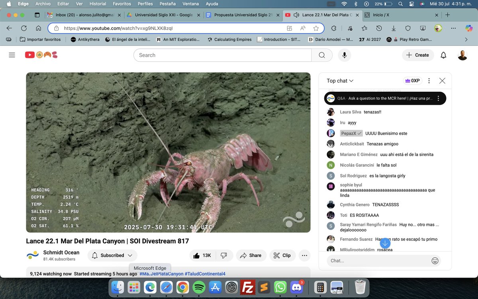Open a new browser tab
The width and height of the screenshot is (478, 299).
tap(447, 15)
